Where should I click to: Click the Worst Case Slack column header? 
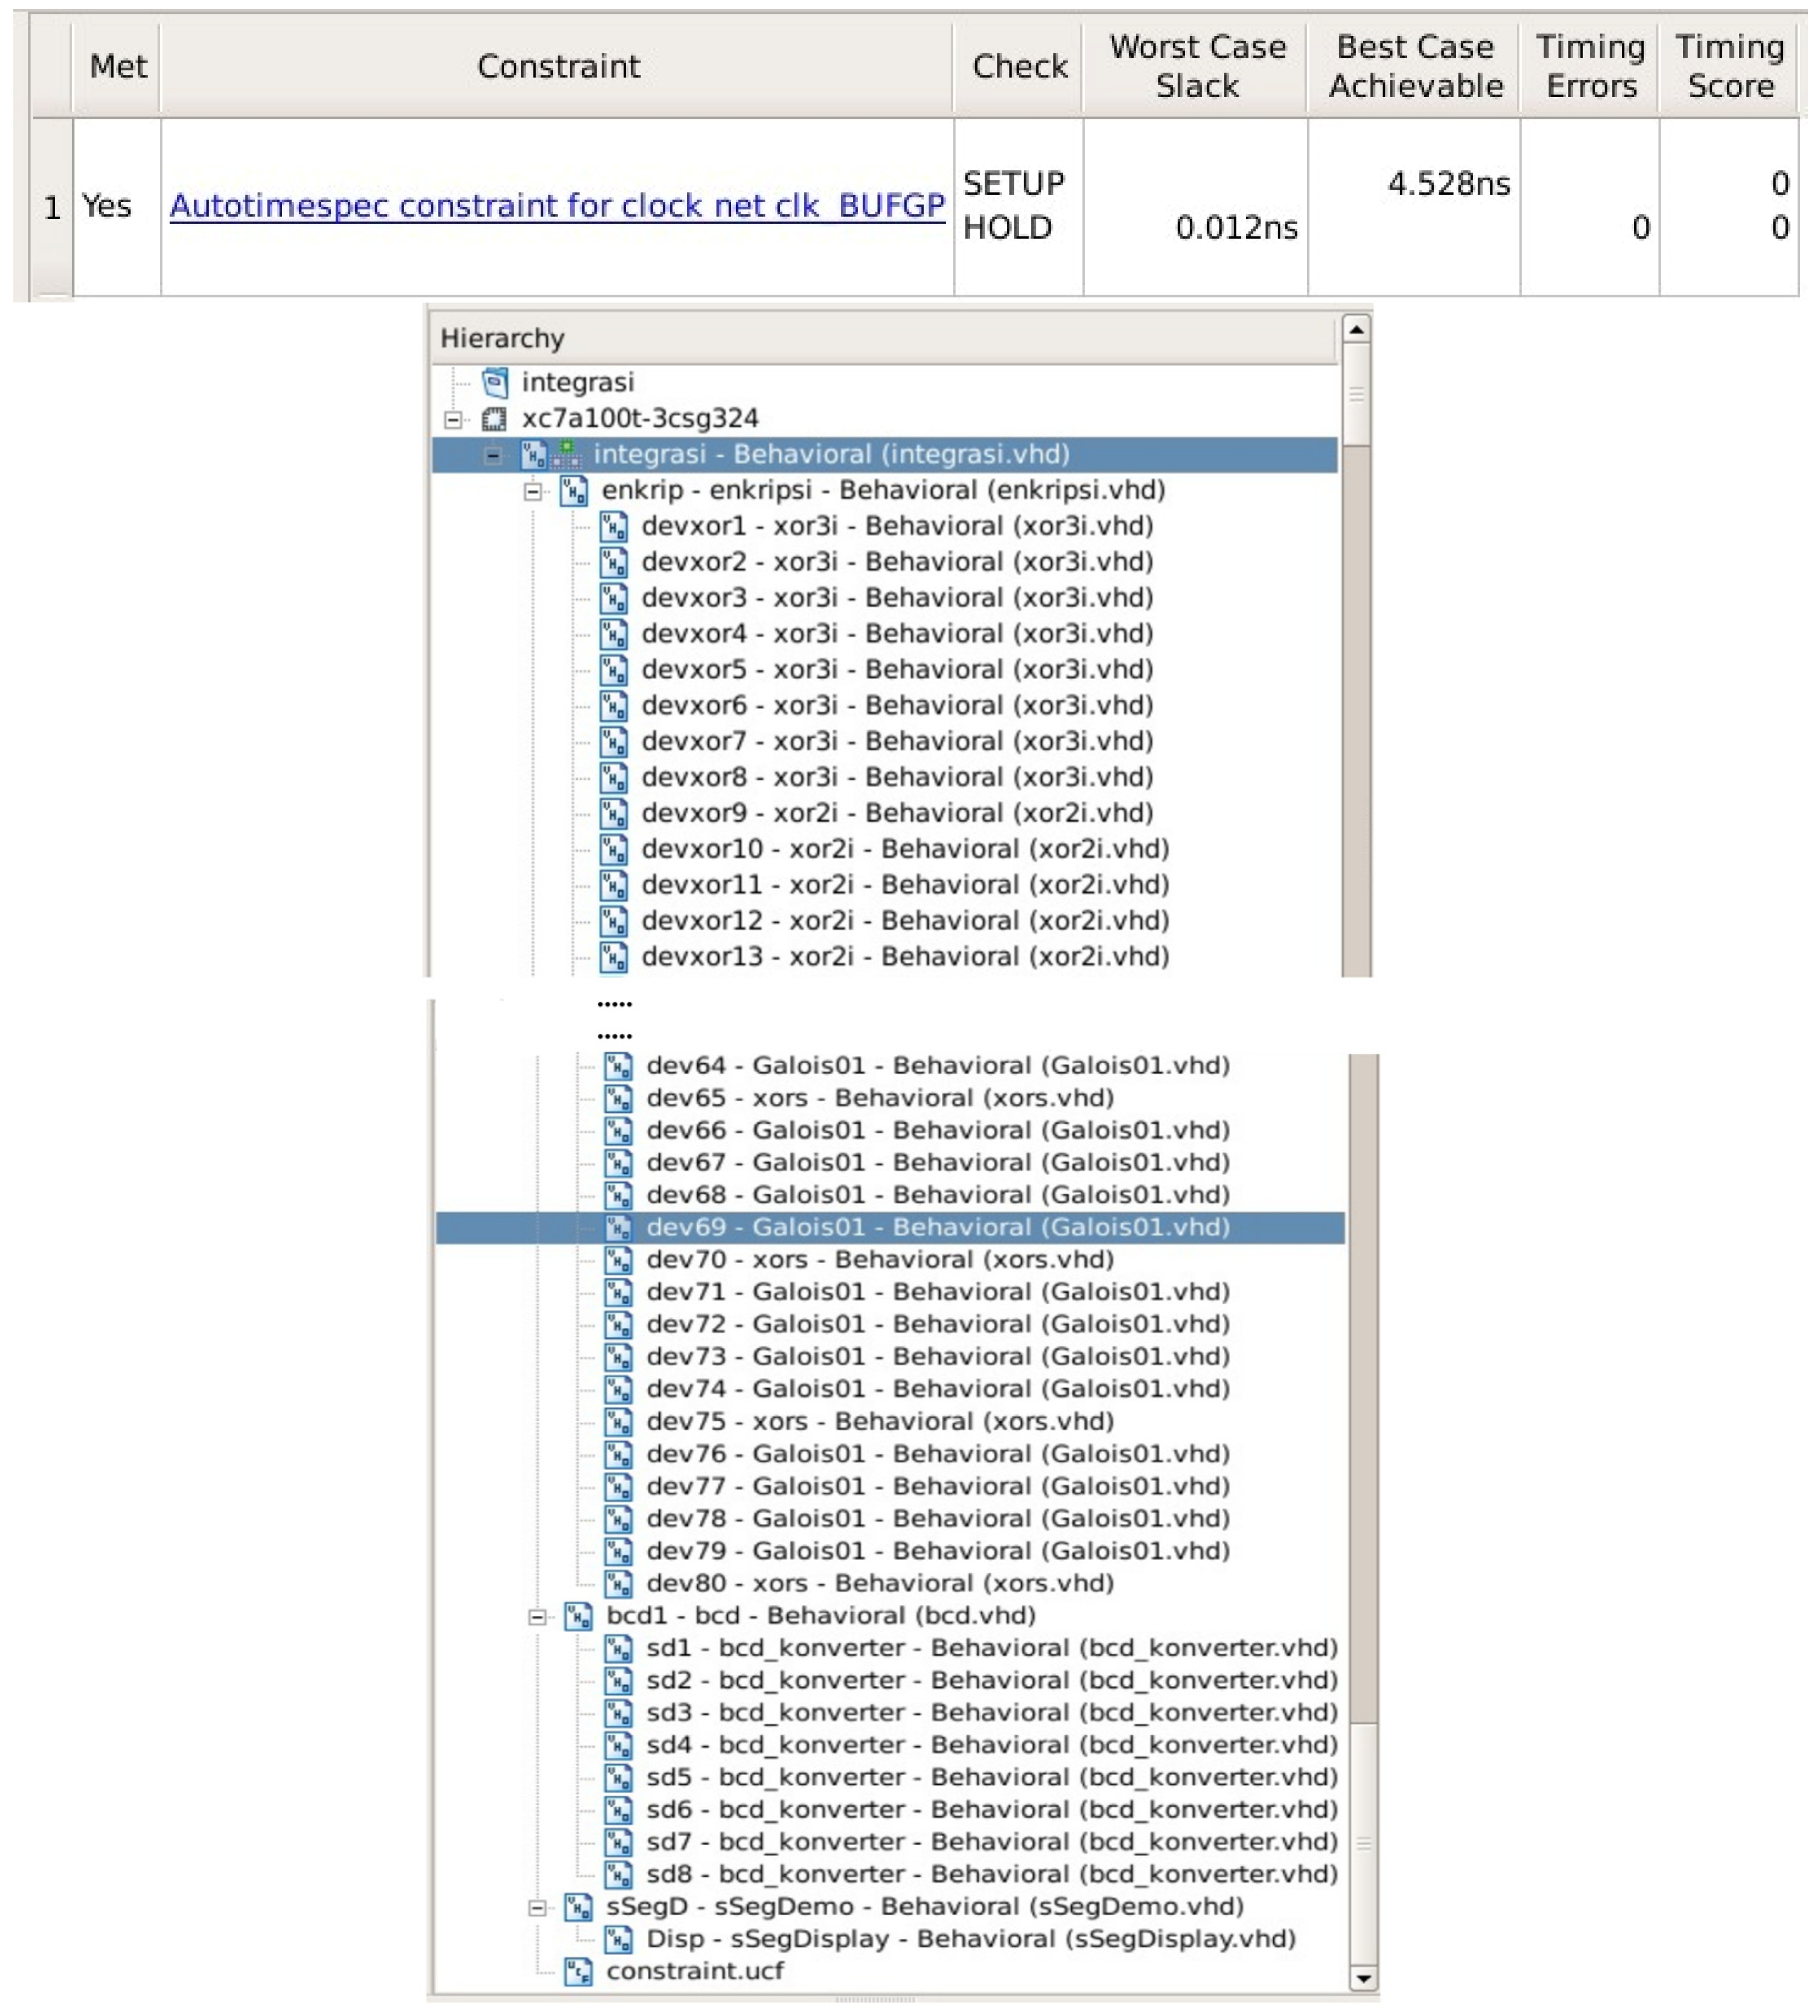coord(1196,66)
